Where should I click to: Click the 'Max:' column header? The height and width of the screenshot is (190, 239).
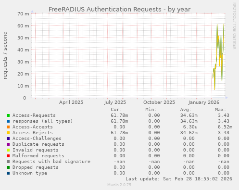(x=220, y=110)
